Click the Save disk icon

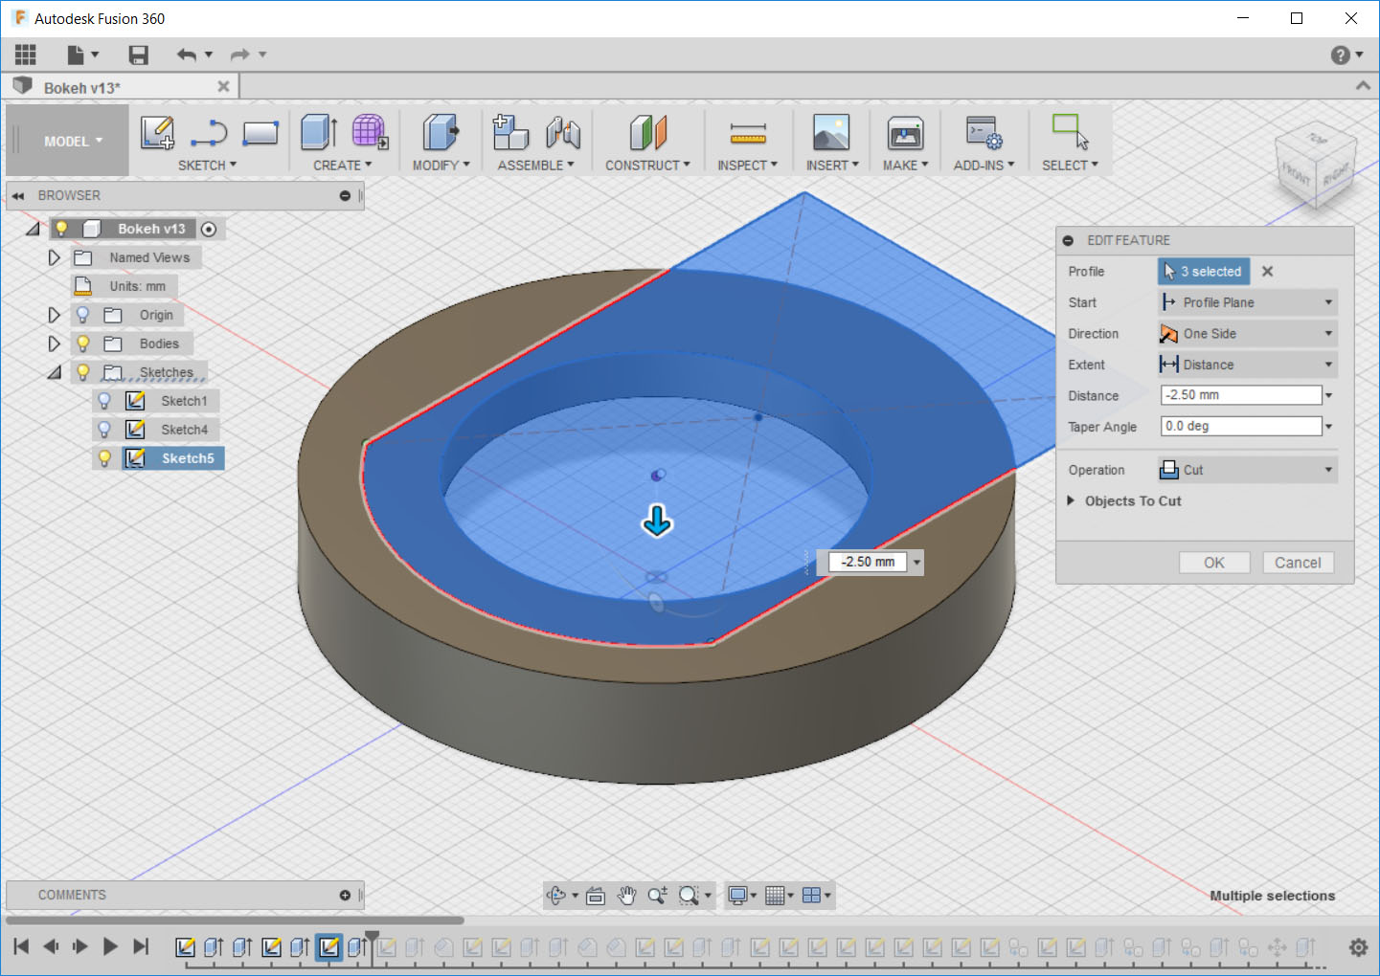(139, 55)
